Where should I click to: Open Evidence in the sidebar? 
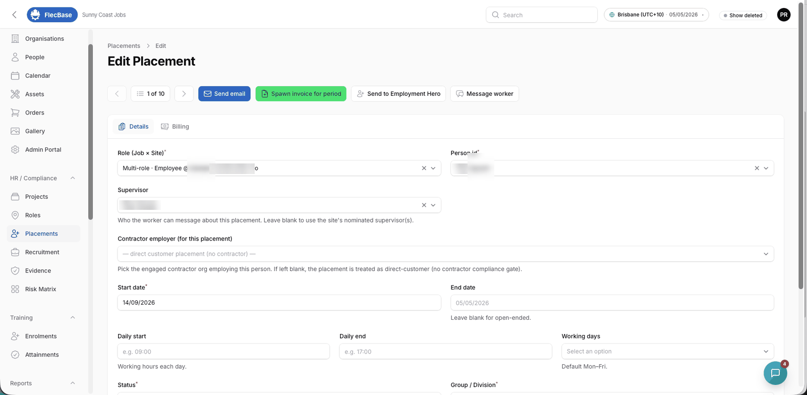[x=44, y=271]
